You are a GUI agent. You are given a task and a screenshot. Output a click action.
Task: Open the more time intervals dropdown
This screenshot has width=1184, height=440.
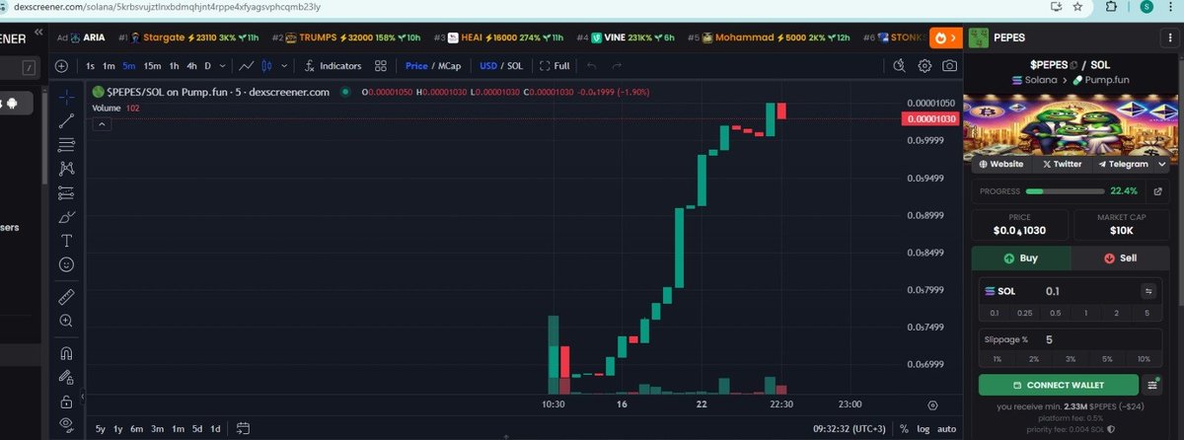222,66
